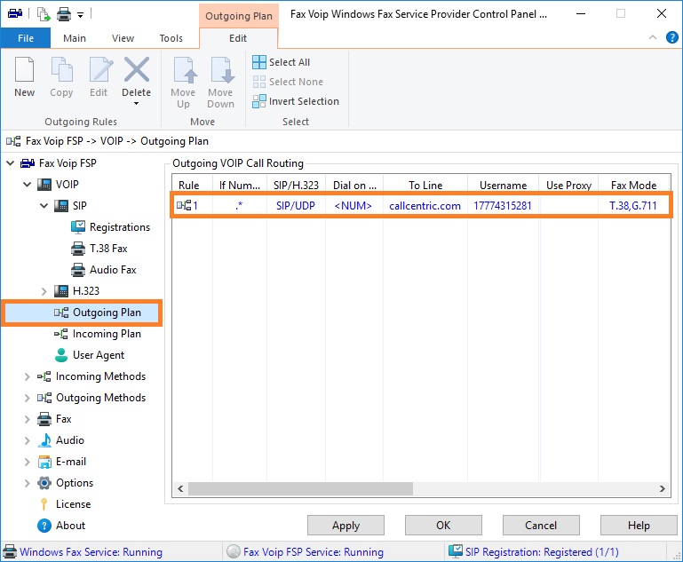The width and height of the screenshot is (683, 562).
Task: Click the License key icon
Action: pos(44,504)
